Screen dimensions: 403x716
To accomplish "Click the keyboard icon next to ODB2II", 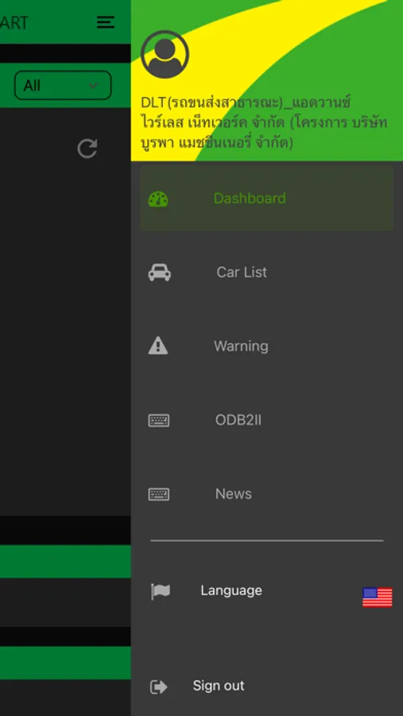I will point(159,420).
